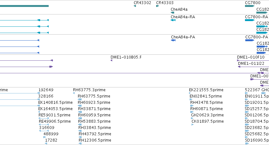This screenshot has width=269, height=145.
Task: Click the DME1-010B05.F feature marker
Action: pos(112,60)
